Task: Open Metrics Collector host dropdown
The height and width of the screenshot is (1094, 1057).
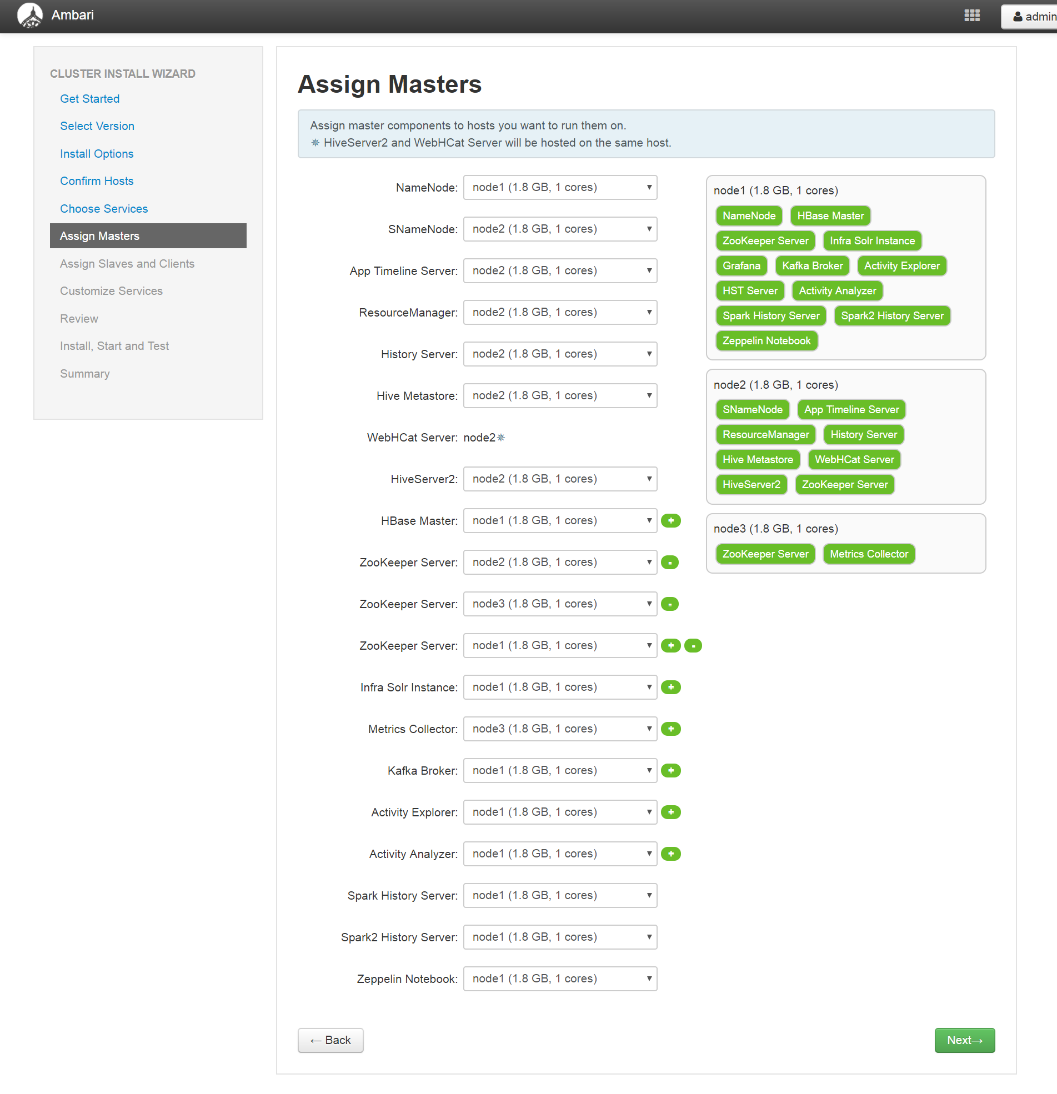Action: [x=560, y=729]
